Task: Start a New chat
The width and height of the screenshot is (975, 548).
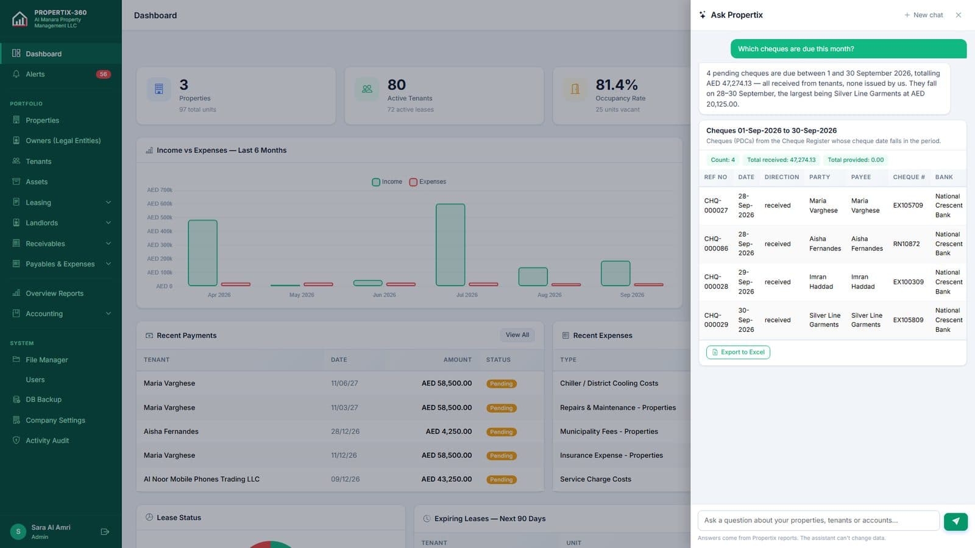Action: click(923, 15)
